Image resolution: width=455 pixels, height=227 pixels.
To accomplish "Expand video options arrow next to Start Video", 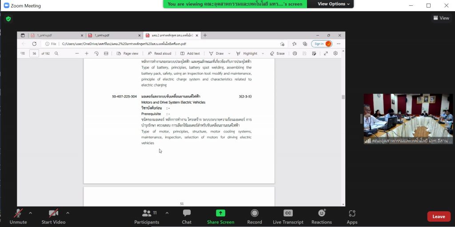I will click(68, 213).
